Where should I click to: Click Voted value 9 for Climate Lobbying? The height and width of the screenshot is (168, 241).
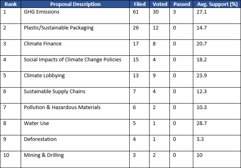(154, 76)
